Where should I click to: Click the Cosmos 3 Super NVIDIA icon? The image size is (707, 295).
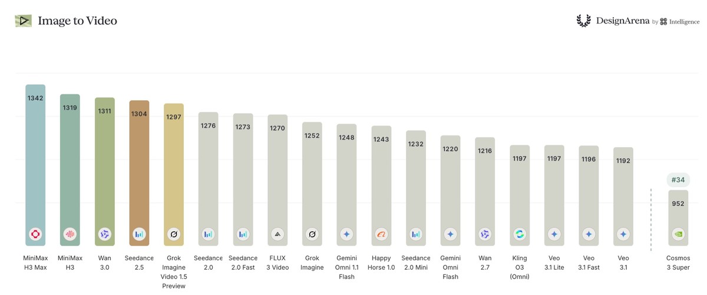[x=678, y=234]
